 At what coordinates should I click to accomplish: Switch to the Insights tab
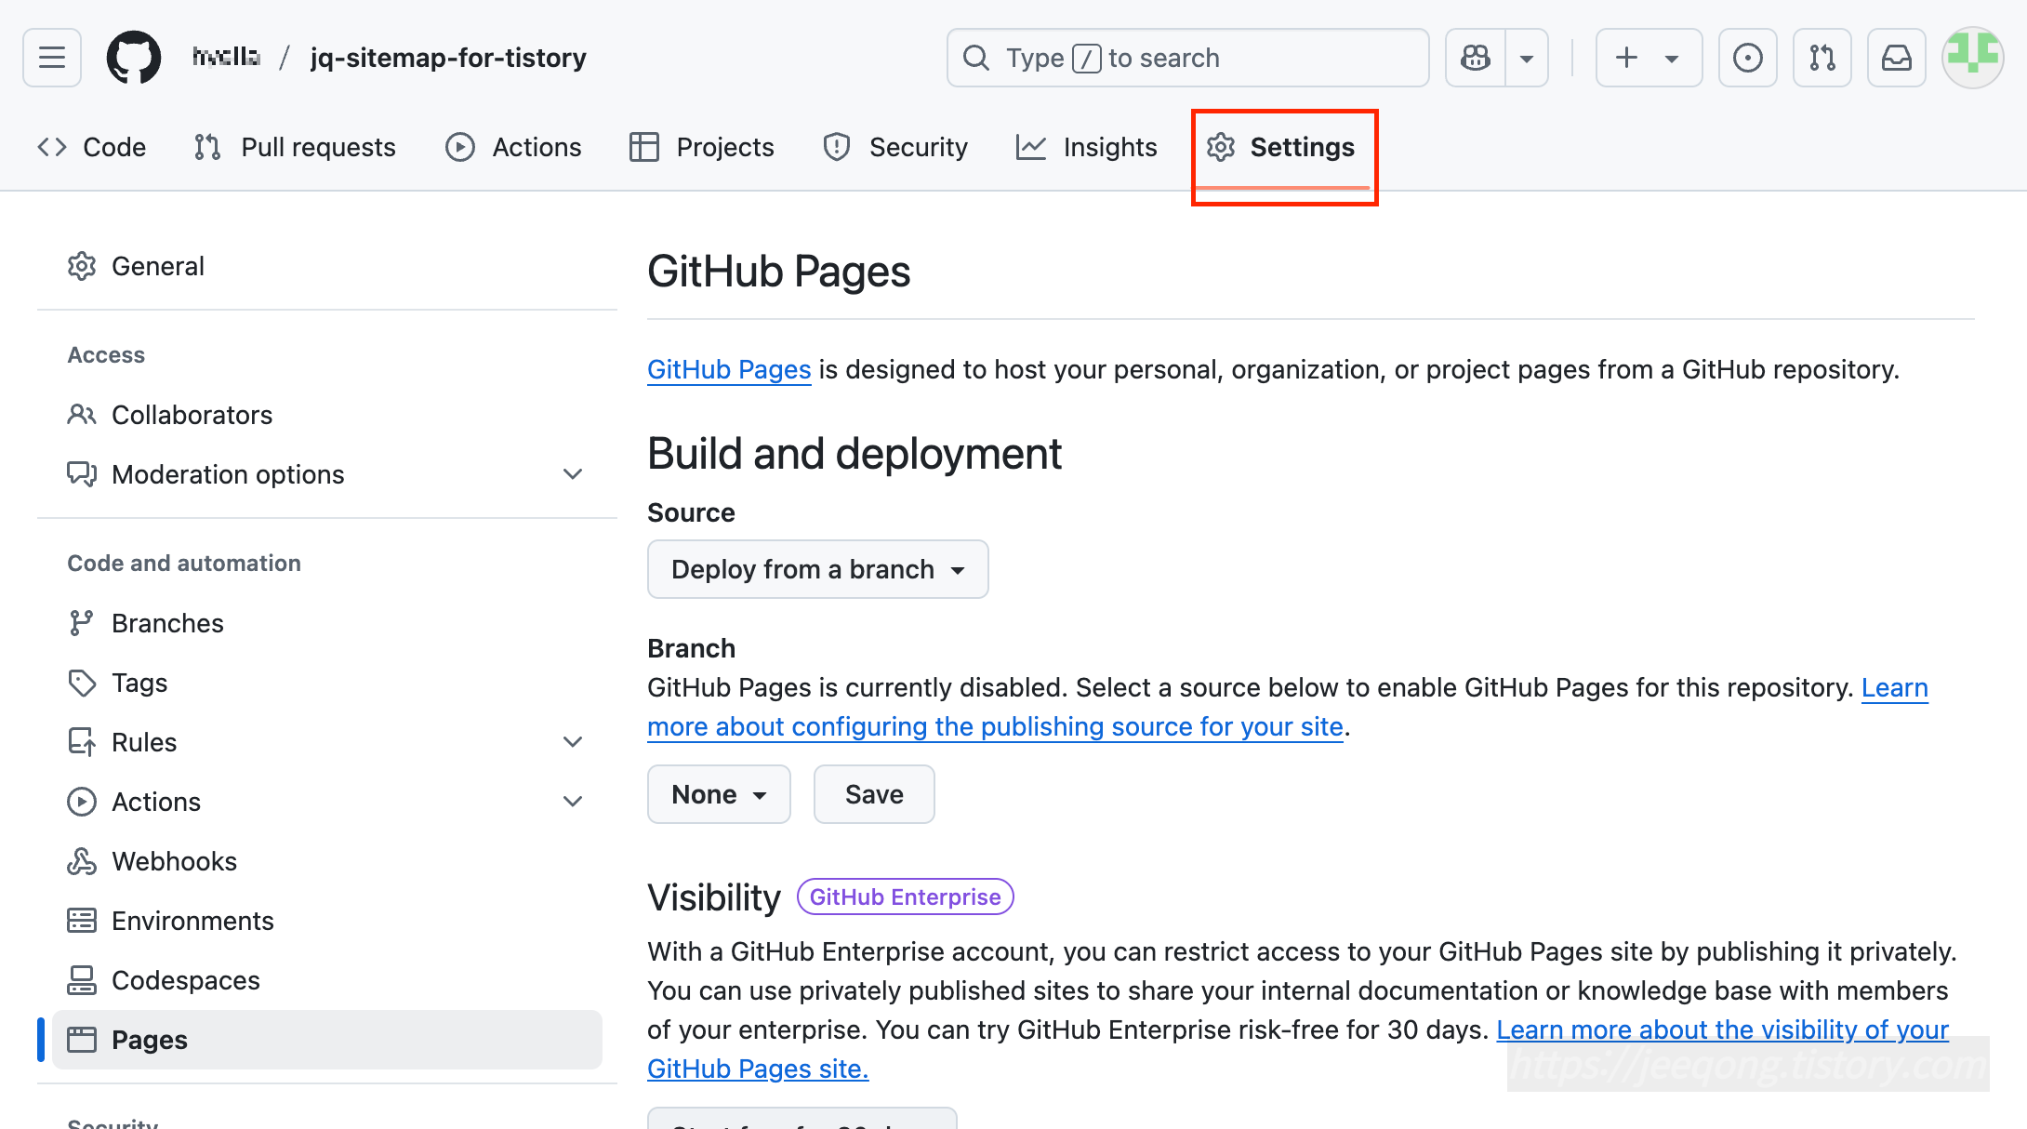pyautogui.click(x=1086, y=147)
